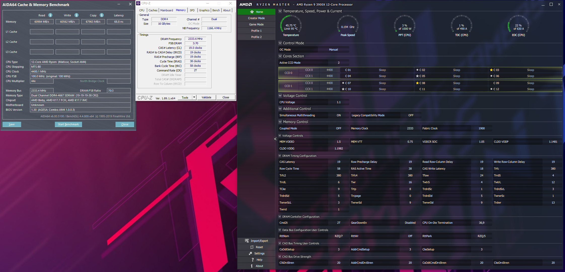Collapse the Memory Control section
The width and height of the screenshot is (565, 272).
click(x=280, y=122)
